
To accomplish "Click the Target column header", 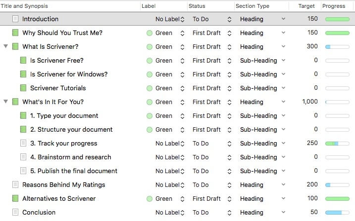I will click(x=306, y=6).
